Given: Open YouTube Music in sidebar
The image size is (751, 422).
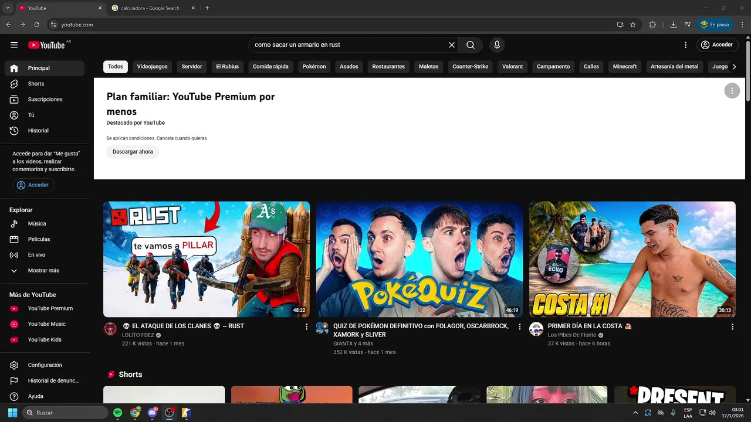Looking at the screenshot, I should point(45,324).
